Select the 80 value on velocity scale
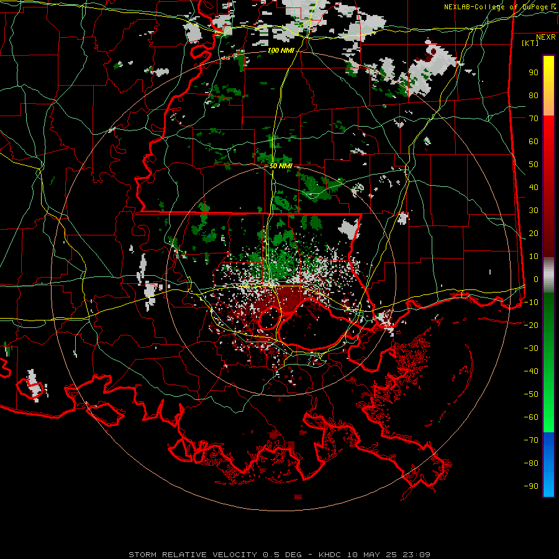 tap(534, 96)
